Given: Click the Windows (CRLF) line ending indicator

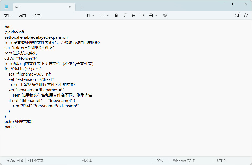Looking at the screenshot, I should [x=184, y=161].
